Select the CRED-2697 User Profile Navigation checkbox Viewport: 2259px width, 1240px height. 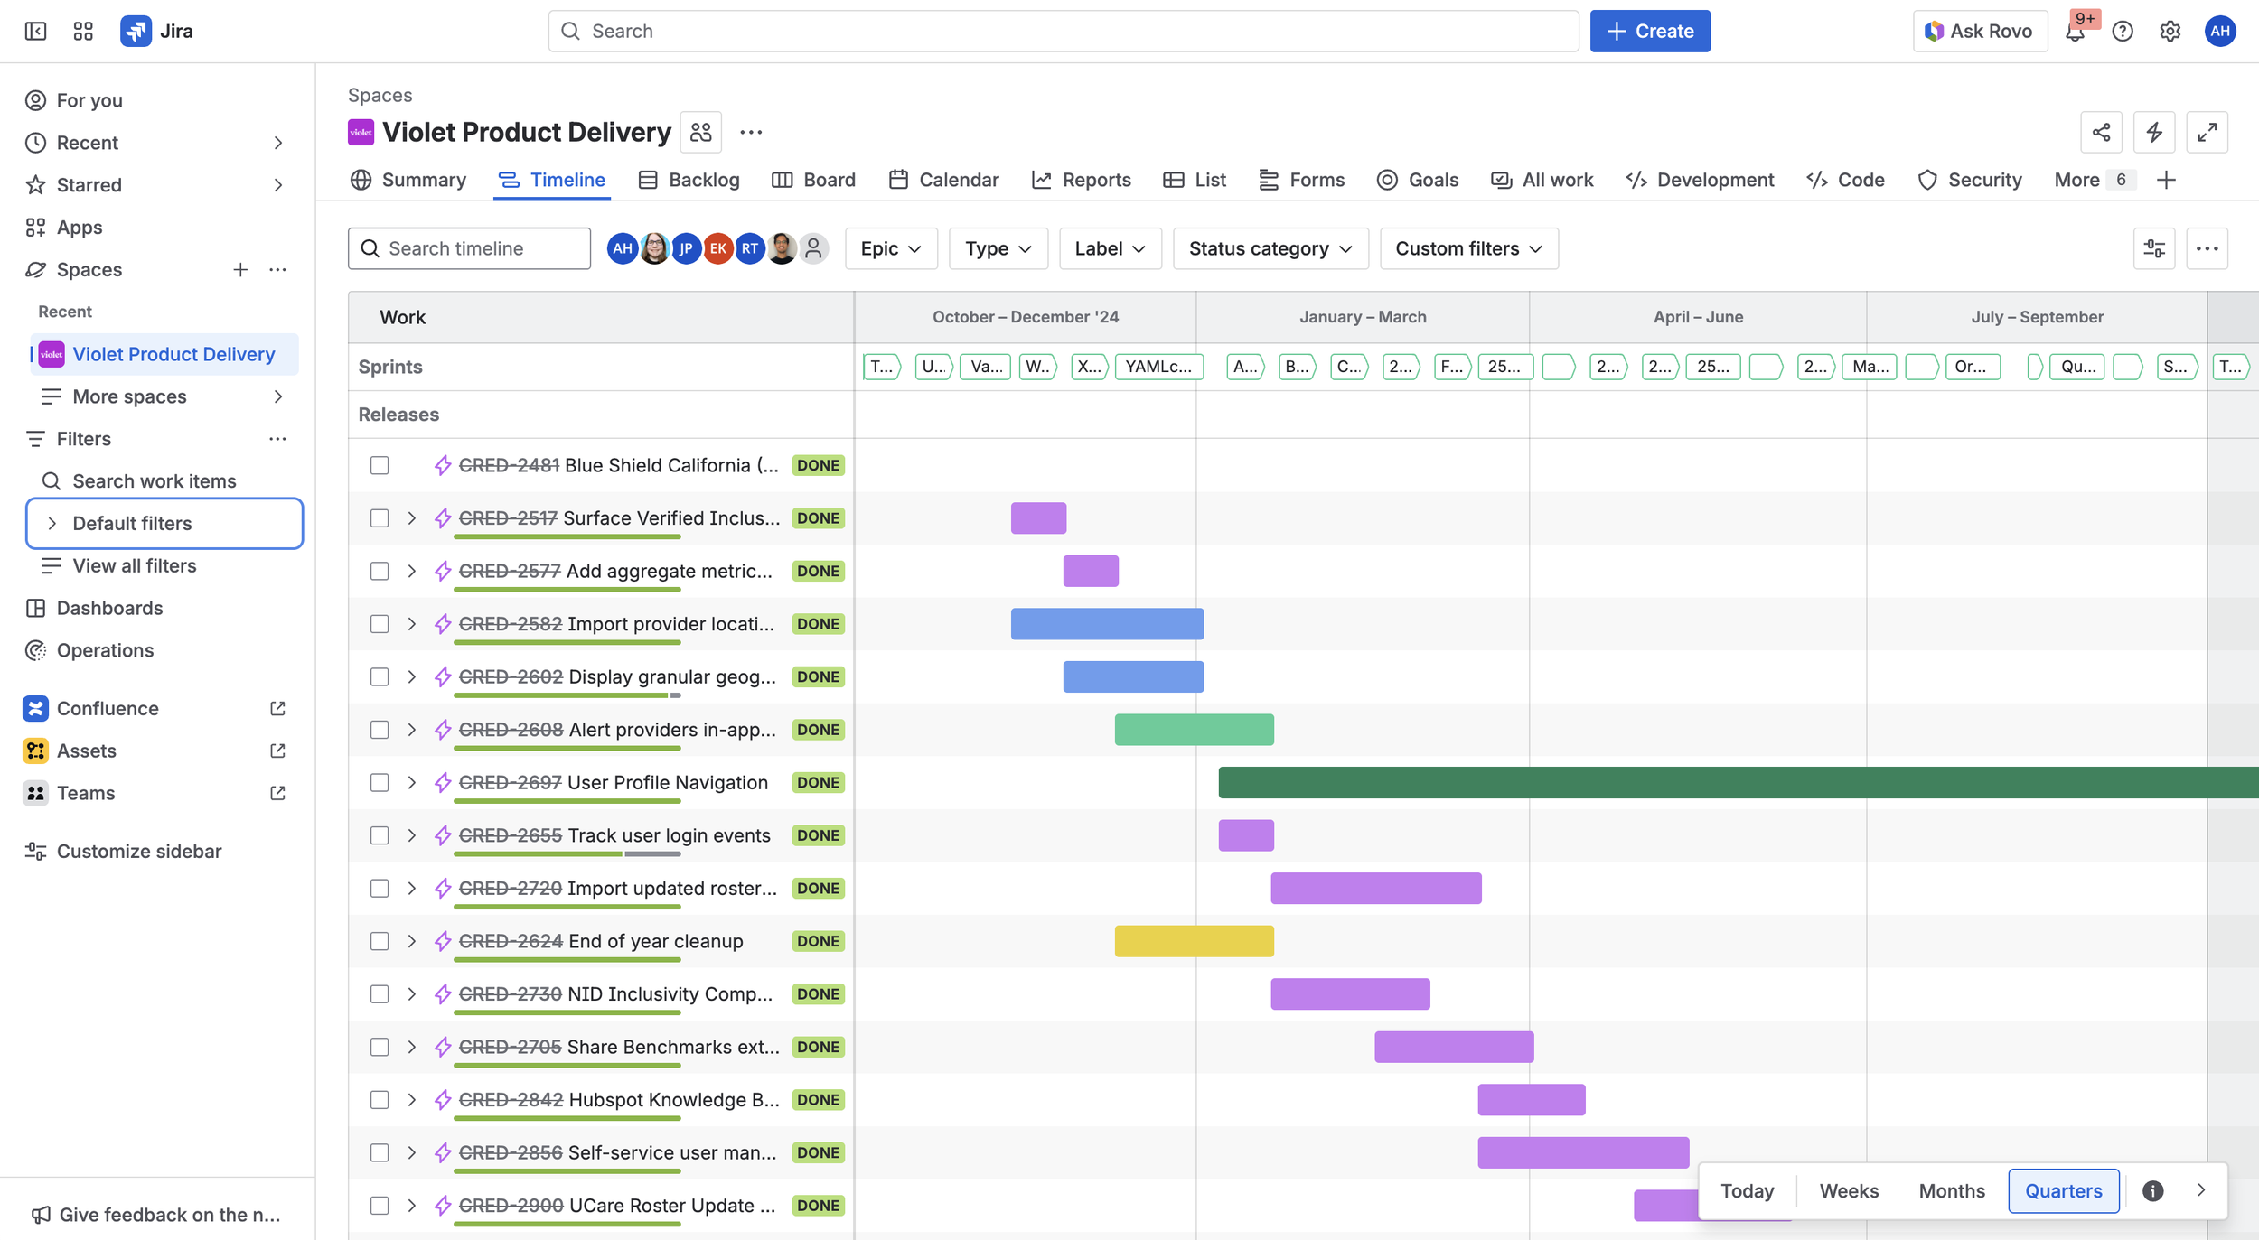tap(380, 783)
